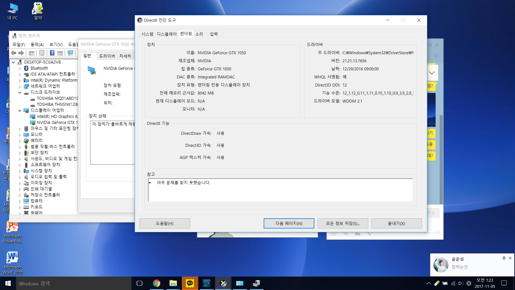Open the 동작(A) menu in Device Manager
The width and height of the screenshot is (515, 290).
click(x=37, y=45)
